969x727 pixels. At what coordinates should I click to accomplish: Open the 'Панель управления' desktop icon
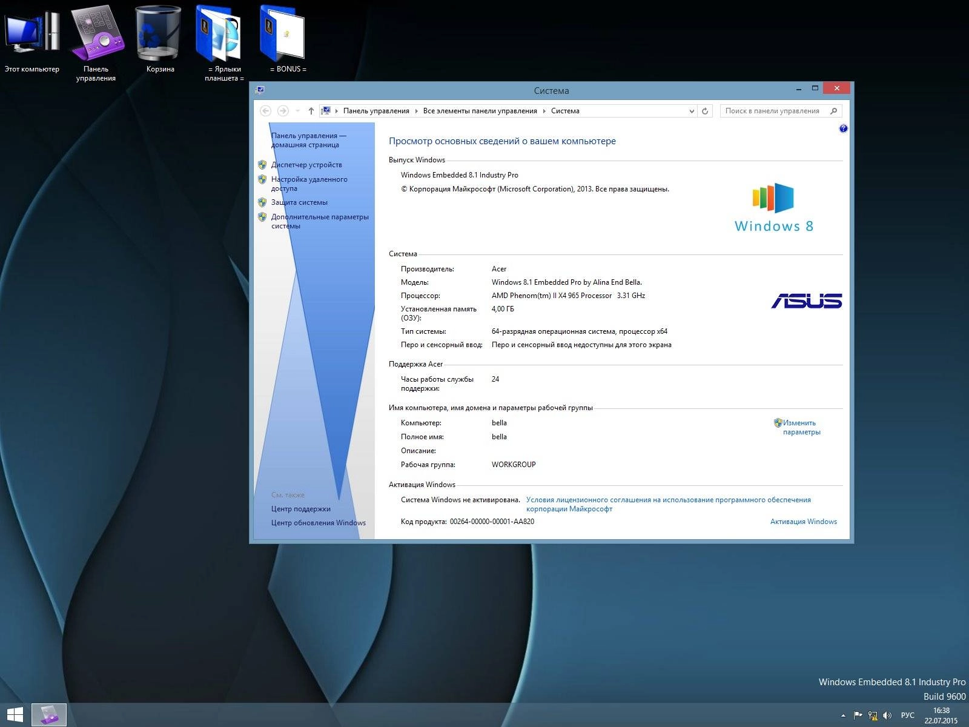[96, 42]
